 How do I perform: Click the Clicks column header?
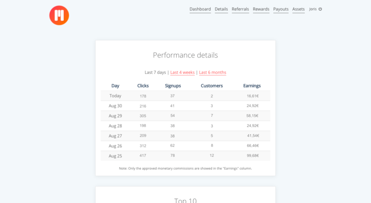[143, 86]
